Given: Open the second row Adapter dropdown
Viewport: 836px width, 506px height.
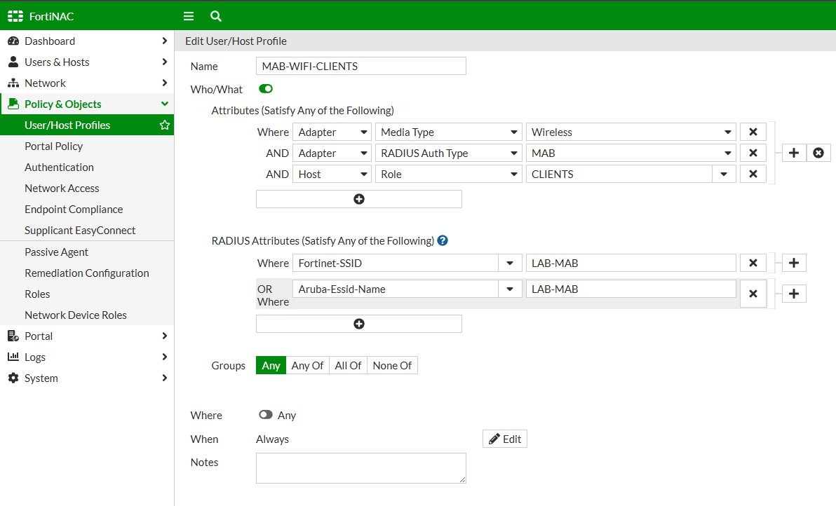Looking at the screenshot, I should click(332, 153).
